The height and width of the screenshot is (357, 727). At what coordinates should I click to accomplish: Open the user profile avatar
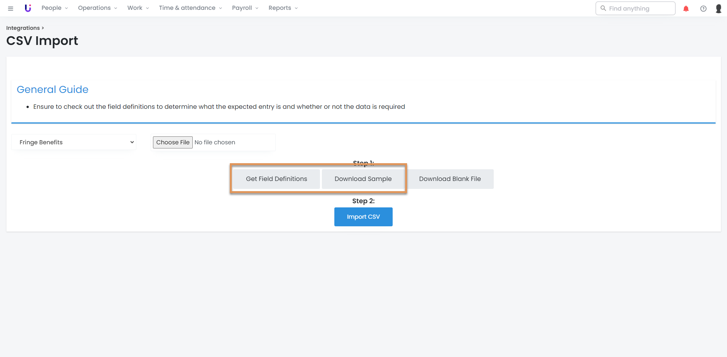pos(718,9)
